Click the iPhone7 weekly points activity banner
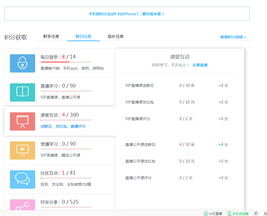The height and width of the screenshot is (216, 267). (127, 14)
